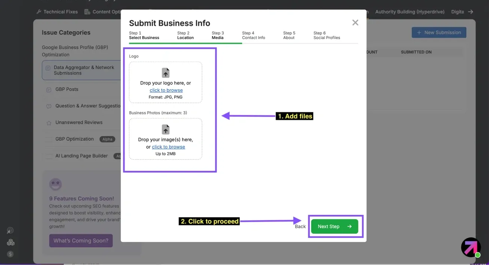Proceed with the Next Step button
Viewport: 489px width, 265px height.
point(334,226)
